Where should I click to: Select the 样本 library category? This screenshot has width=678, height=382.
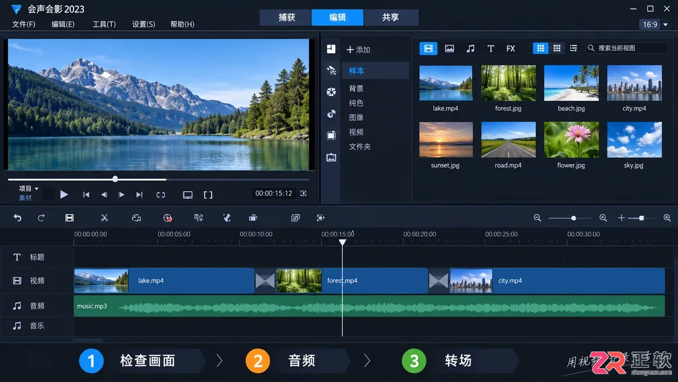[x=376, y=71]
